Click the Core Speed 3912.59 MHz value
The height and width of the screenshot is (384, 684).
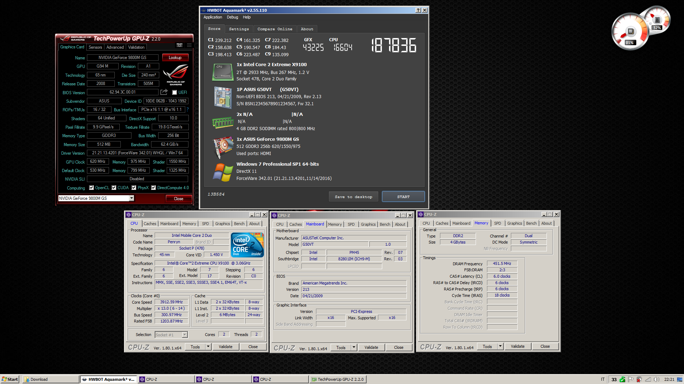(171, 302)
